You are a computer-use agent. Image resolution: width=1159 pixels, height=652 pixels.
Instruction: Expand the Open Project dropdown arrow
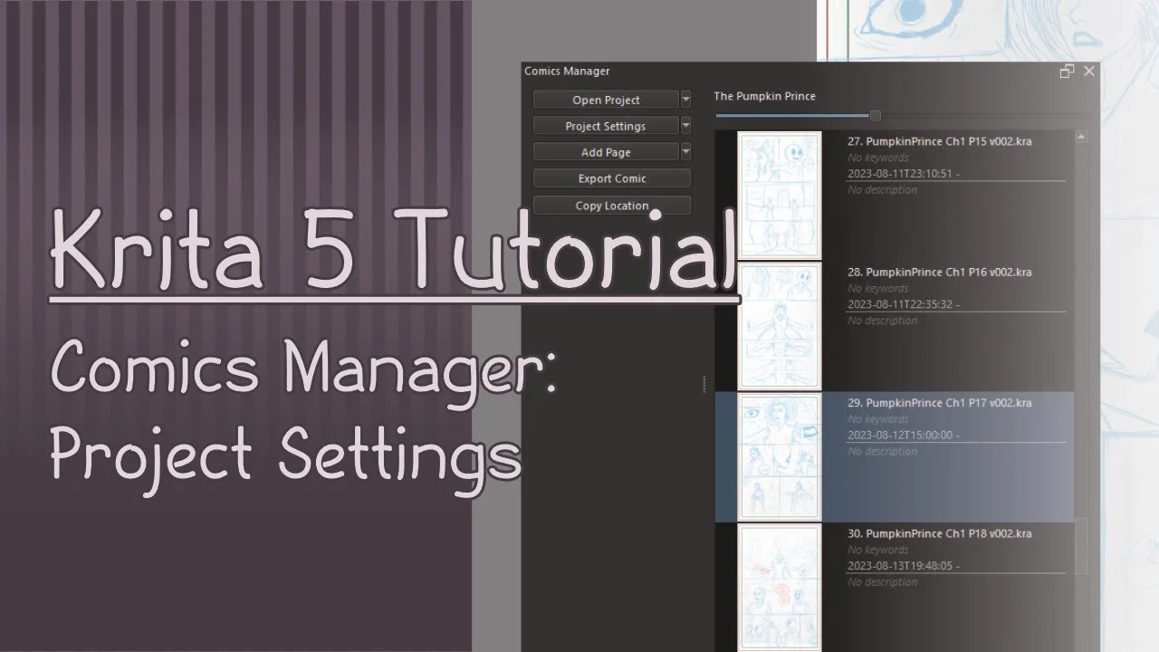pos(685,100)
